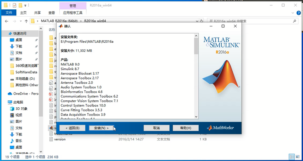Select Curve Fitting Toolbox 3.5.3 line
The width and height of the screenshot is (303, 161).
click(81, 110)
